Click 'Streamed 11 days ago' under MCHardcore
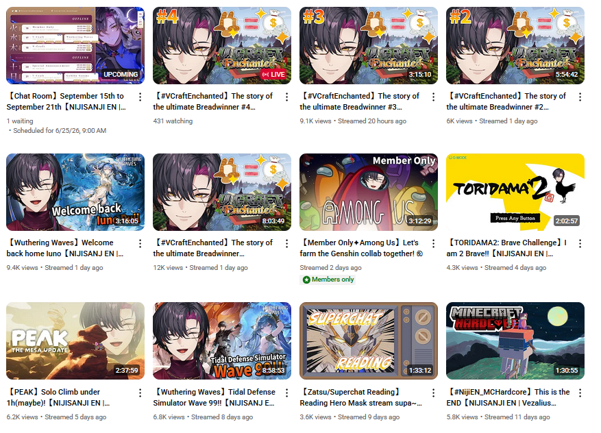The image size is (601, 433). pos(517,417)
